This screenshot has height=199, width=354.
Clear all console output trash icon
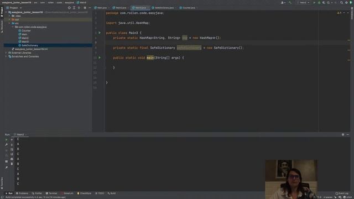pyautogui.click(x=12, y=164)
